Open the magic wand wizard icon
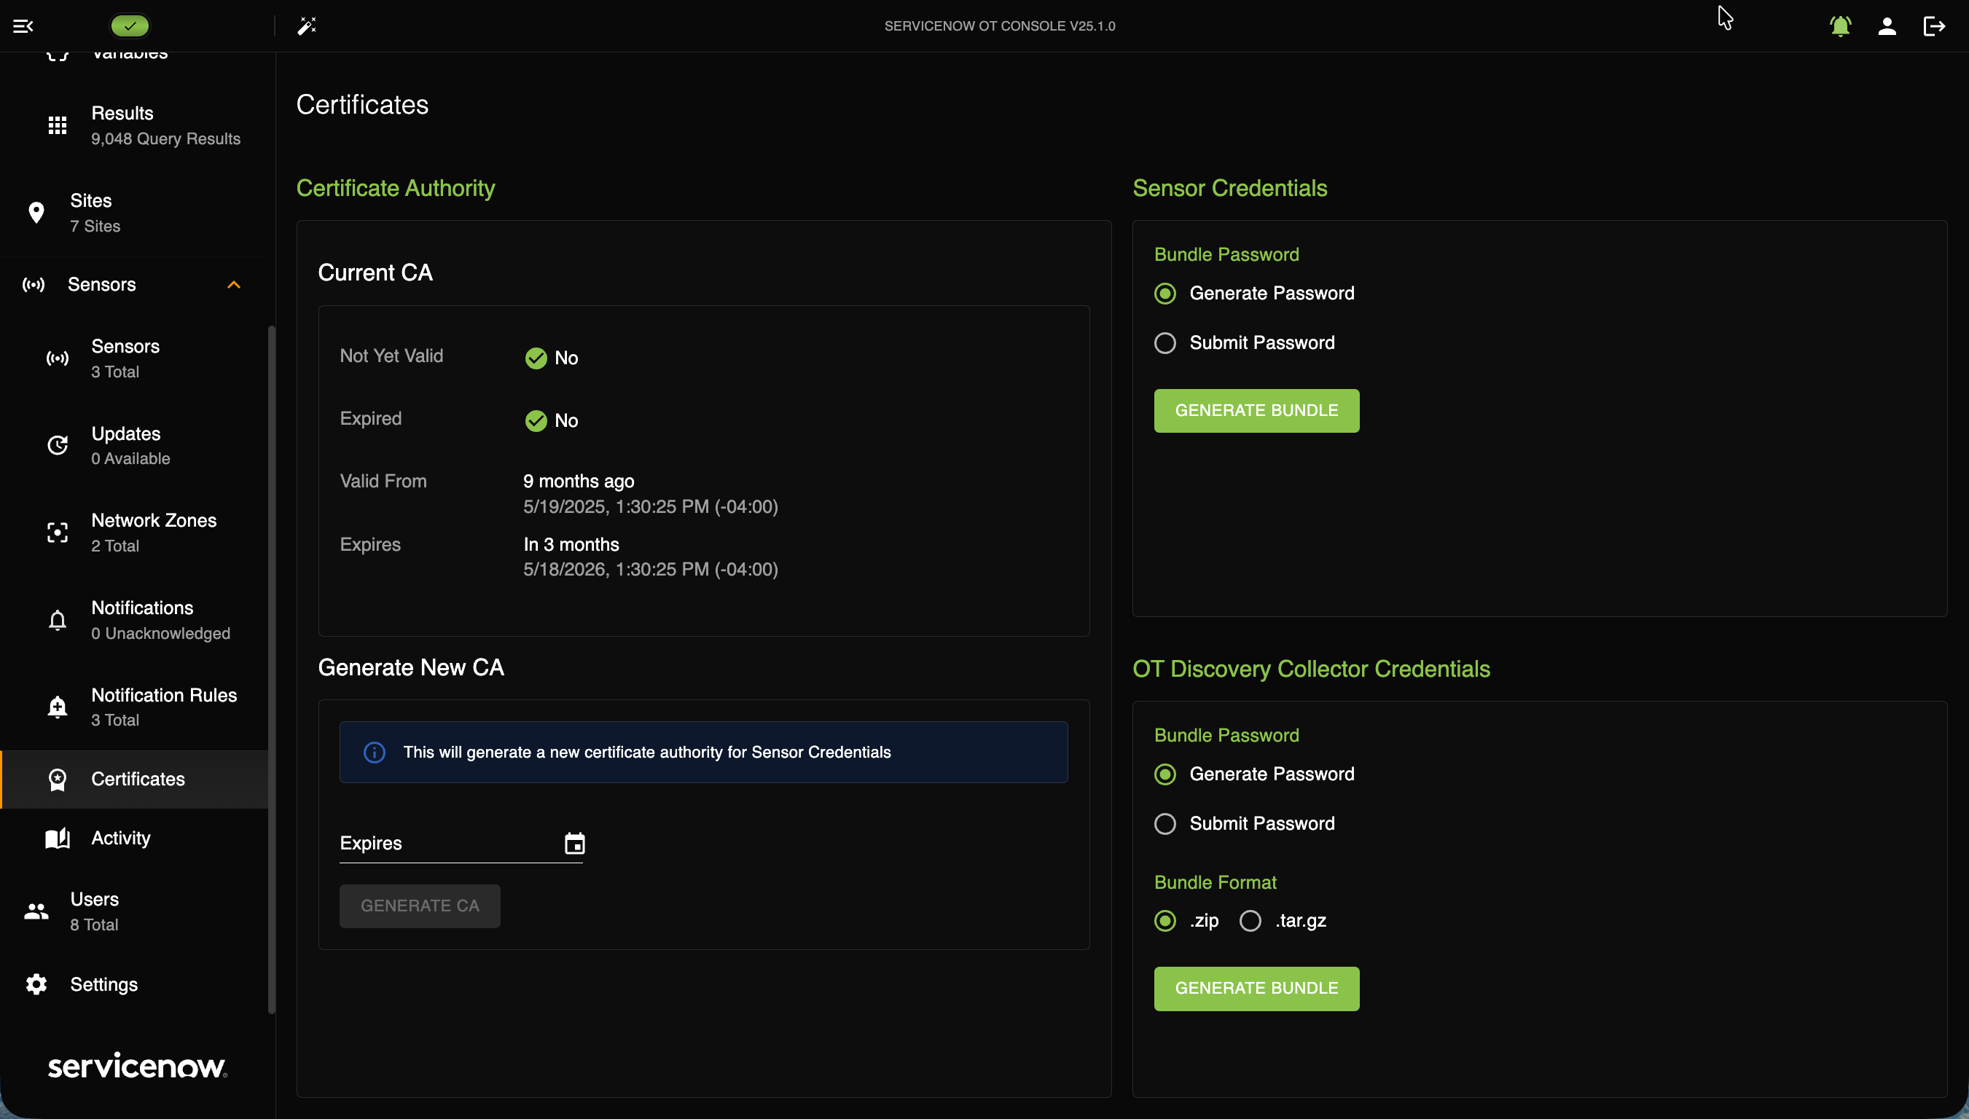The image size is (1969, 1119). [307, 26]
